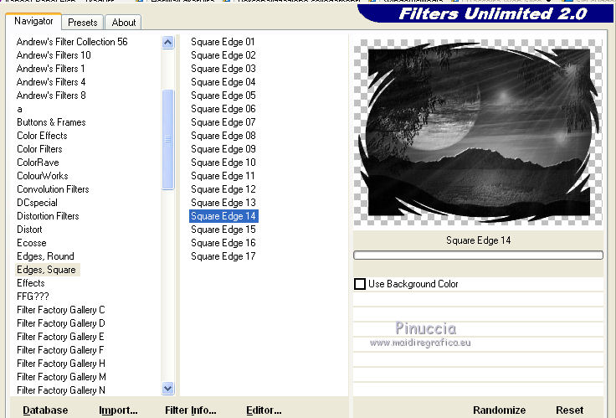Select Filter Factory Gallery E
616x418 pixels.
[60, 337]
